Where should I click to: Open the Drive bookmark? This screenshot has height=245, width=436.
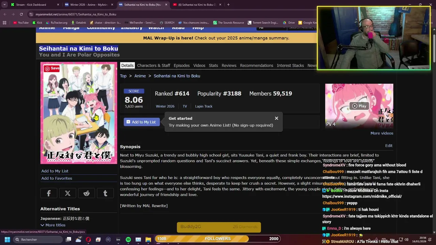point(289,23)
